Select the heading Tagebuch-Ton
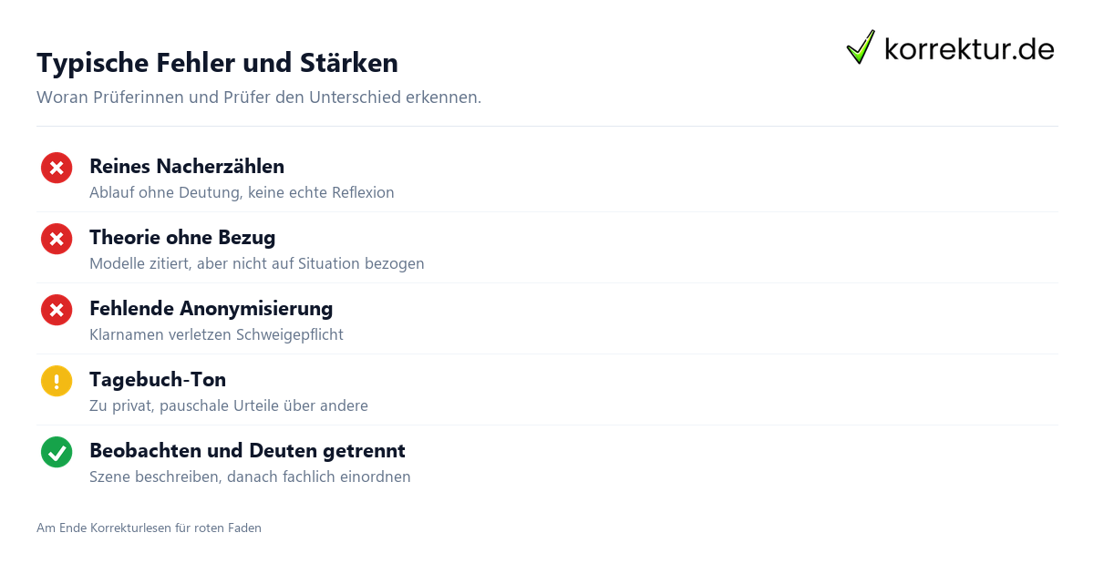This screenshot has height=574, width=1094. coord(158,379)
